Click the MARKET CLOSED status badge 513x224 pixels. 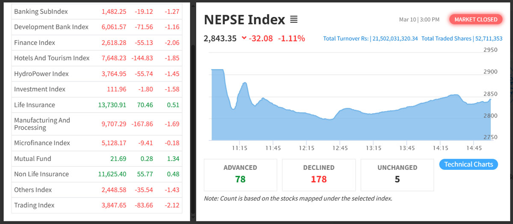pos(475,19)
